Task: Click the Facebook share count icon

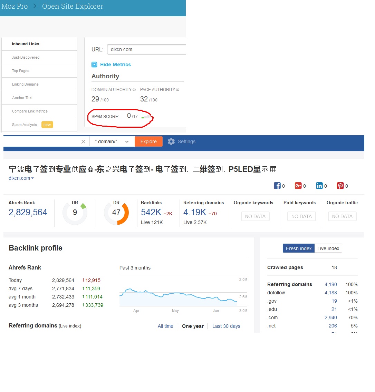Action: tap(277, 186)
